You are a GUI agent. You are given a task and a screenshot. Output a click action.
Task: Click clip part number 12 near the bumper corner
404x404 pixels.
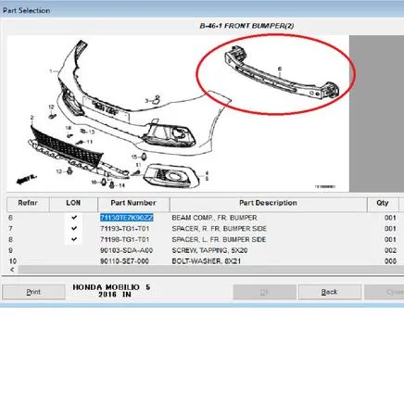52,116
